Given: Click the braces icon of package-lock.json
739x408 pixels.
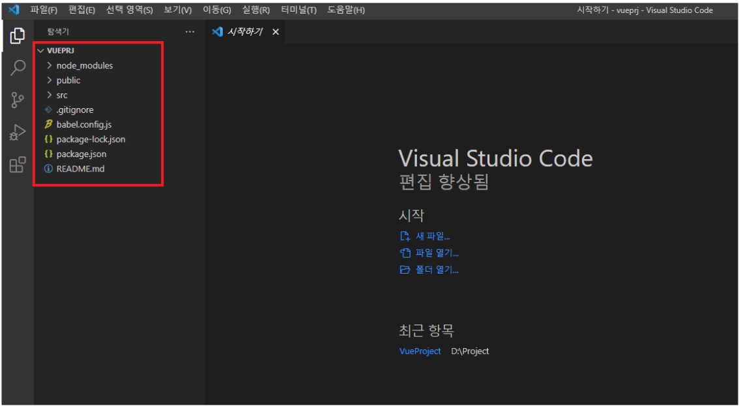Looking at the screenshot, I should [48, 139].
